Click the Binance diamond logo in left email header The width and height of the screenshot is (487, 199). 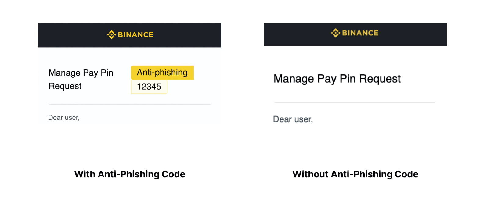(111, 35)
